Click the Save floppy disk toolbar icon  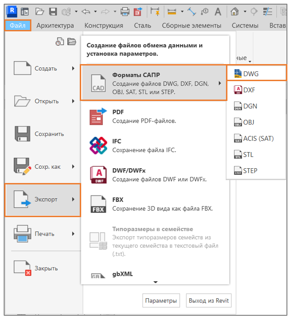(53, 12)
